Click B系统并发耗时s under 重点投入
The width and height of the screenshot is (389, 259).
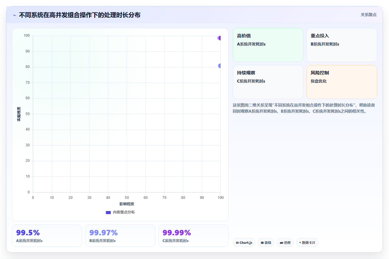(x=325, y=44)
